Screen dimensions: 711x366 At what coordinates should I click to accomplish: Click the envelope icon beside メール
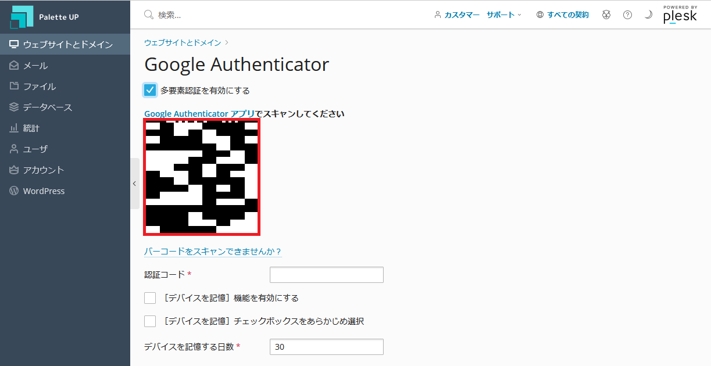point(14,66)
